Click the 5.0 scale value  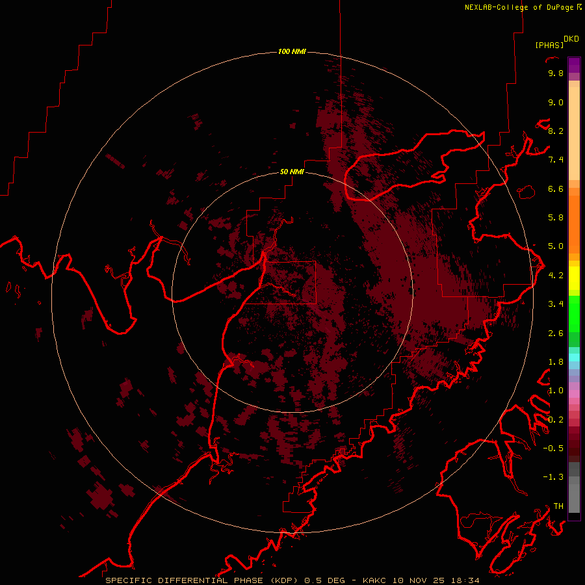coord(556,246)
